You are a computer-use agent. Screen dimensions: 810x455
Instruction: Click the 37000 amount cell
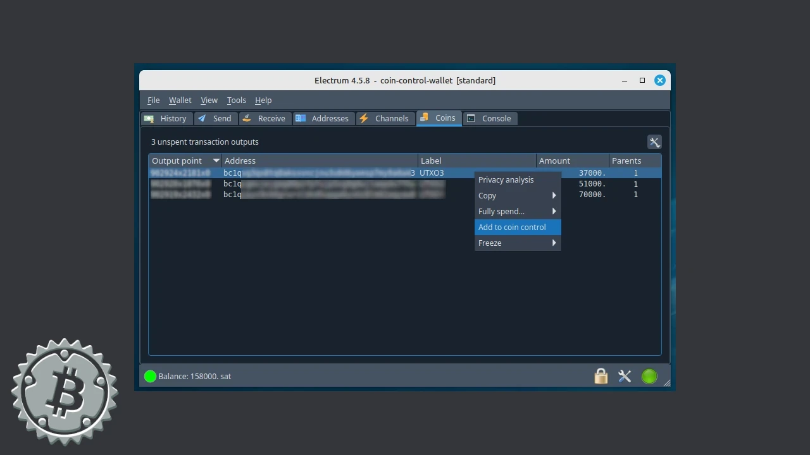pyautogui.click(x=592, y=173)
